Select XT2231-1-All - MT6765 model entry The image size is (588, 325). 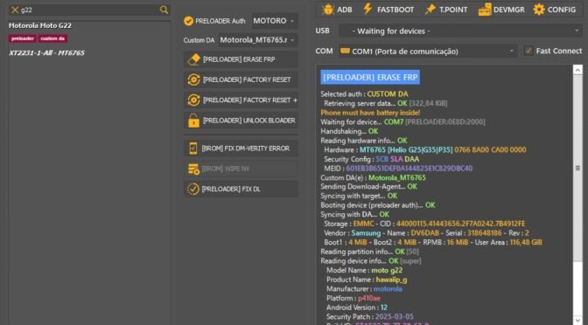click(47, 52)
